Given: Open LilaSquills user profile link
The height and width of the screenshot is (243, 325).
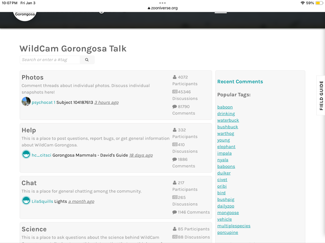Looking at the screenshot, I should point(42,201).
